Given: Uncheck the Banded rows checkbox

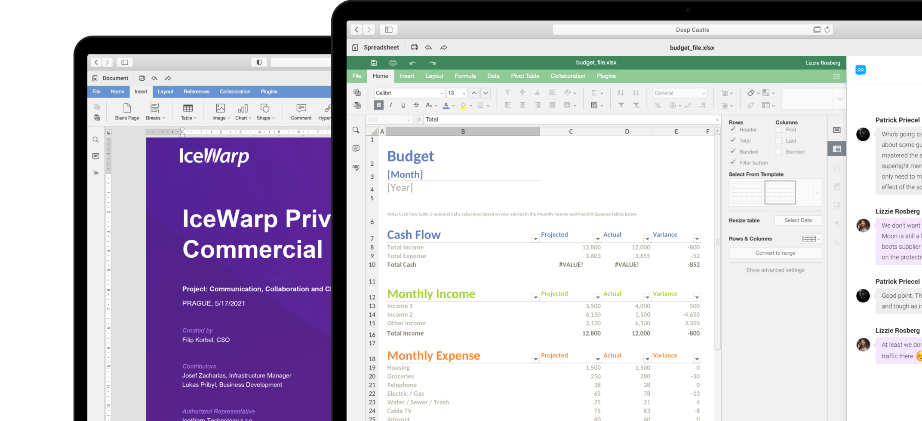Looking at the screenshot, I should [733, 152].
